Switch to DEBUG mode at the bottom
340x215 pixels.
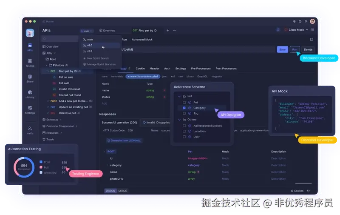click(123, 191)
